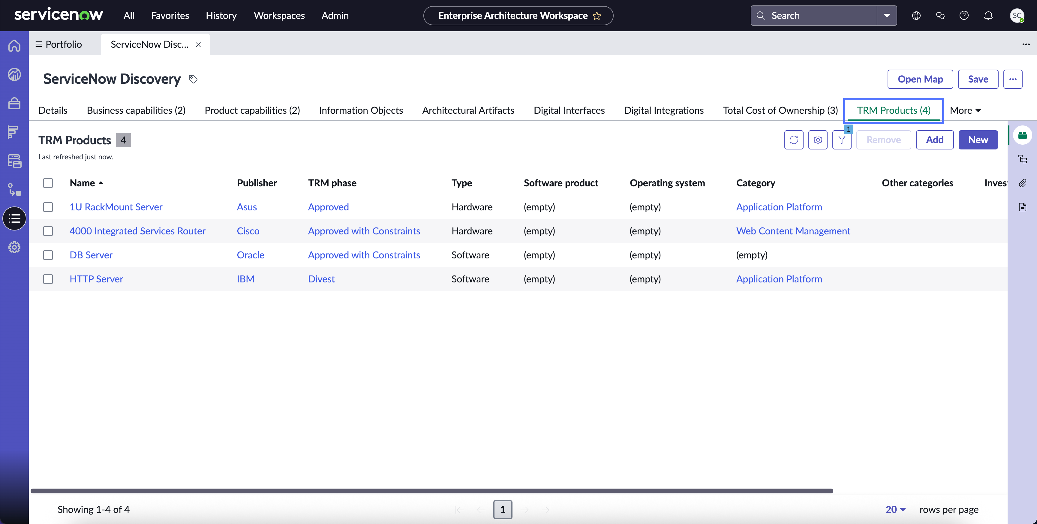Check the HTTP Server row checkbox
The width and height of the screenshot is (1037, 524).
(x=48, y=279)
